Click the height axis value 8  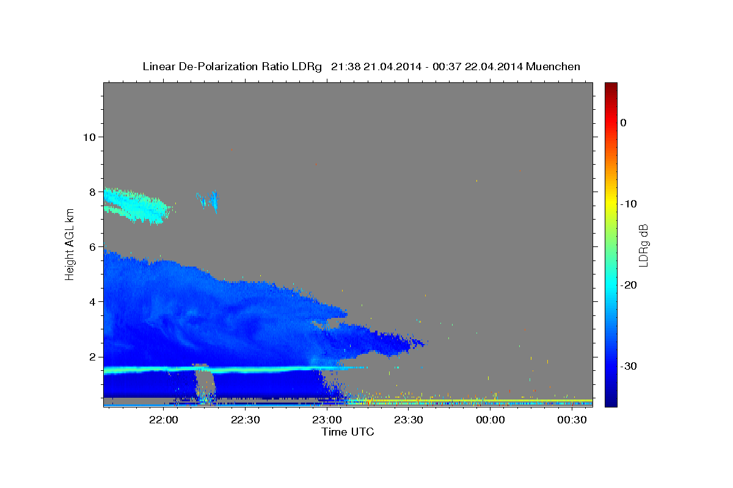click(92, 192)
